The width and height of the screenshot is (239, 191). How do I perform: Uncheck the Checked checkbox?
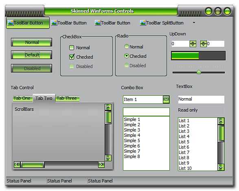tap(72, 57)
